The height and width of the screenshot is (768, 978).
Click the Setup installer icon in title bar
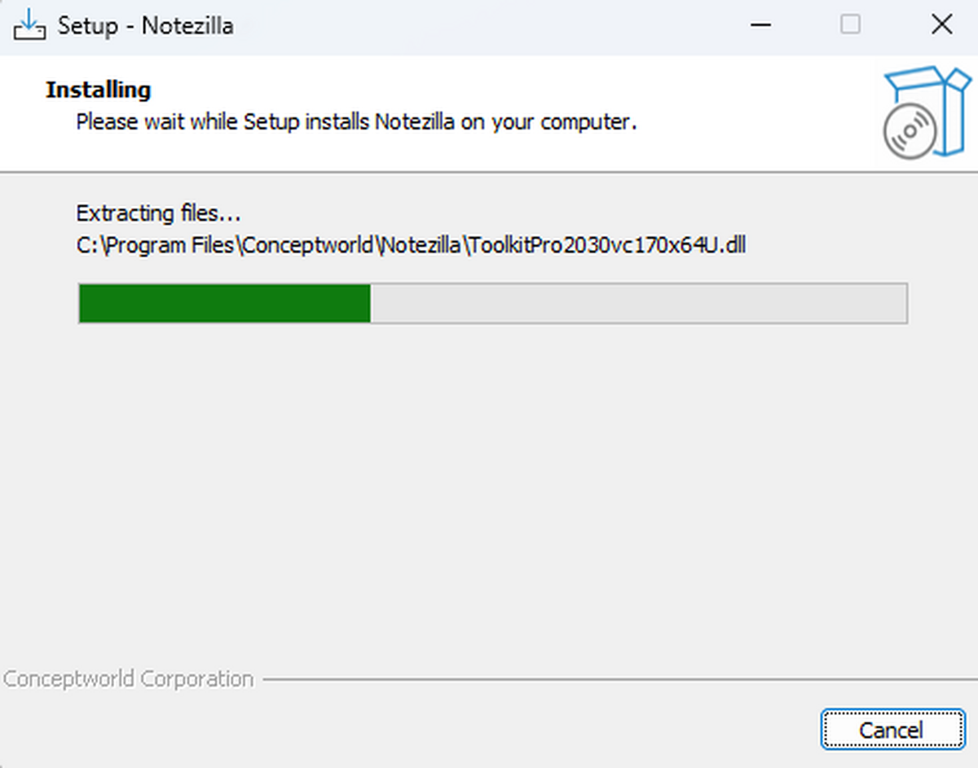29,25
